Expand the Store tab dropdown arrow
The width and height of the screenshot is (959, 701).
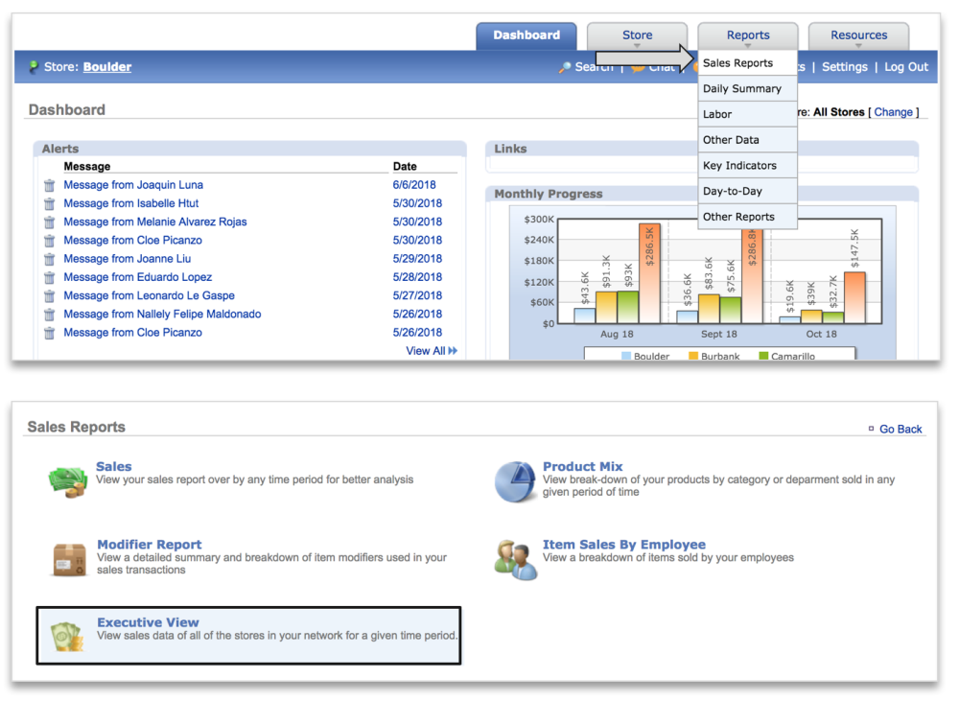pyautogui.click(x=637, y=43)
